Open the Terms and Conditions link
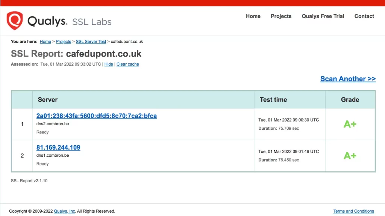The width and height of the screenshot is (385, 216). coord(353,211)
